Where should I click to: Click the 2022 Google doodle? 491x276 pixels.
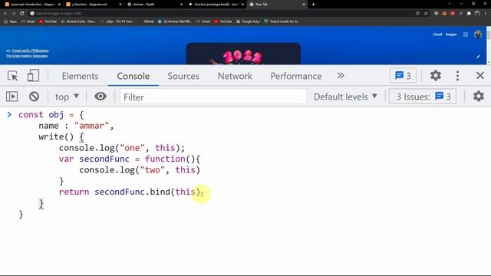243,54
